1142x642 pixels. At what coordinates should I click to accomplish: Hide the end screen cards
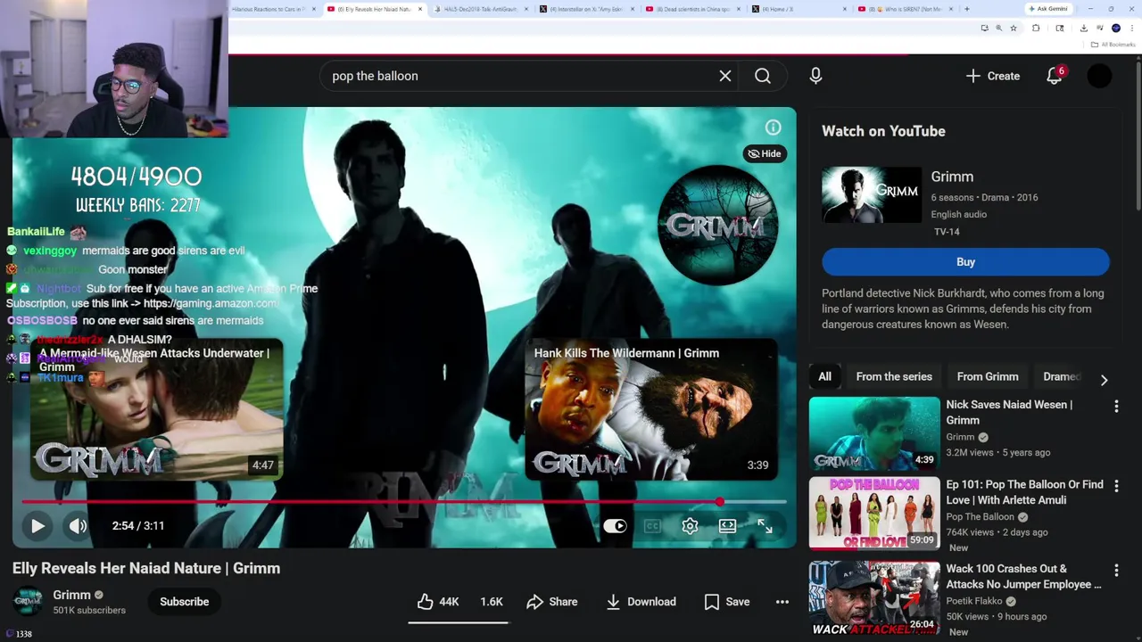coord(764,153)
